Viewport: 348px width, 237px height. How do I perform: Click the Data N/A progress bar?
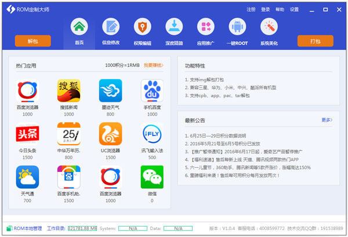coord(178,228)
